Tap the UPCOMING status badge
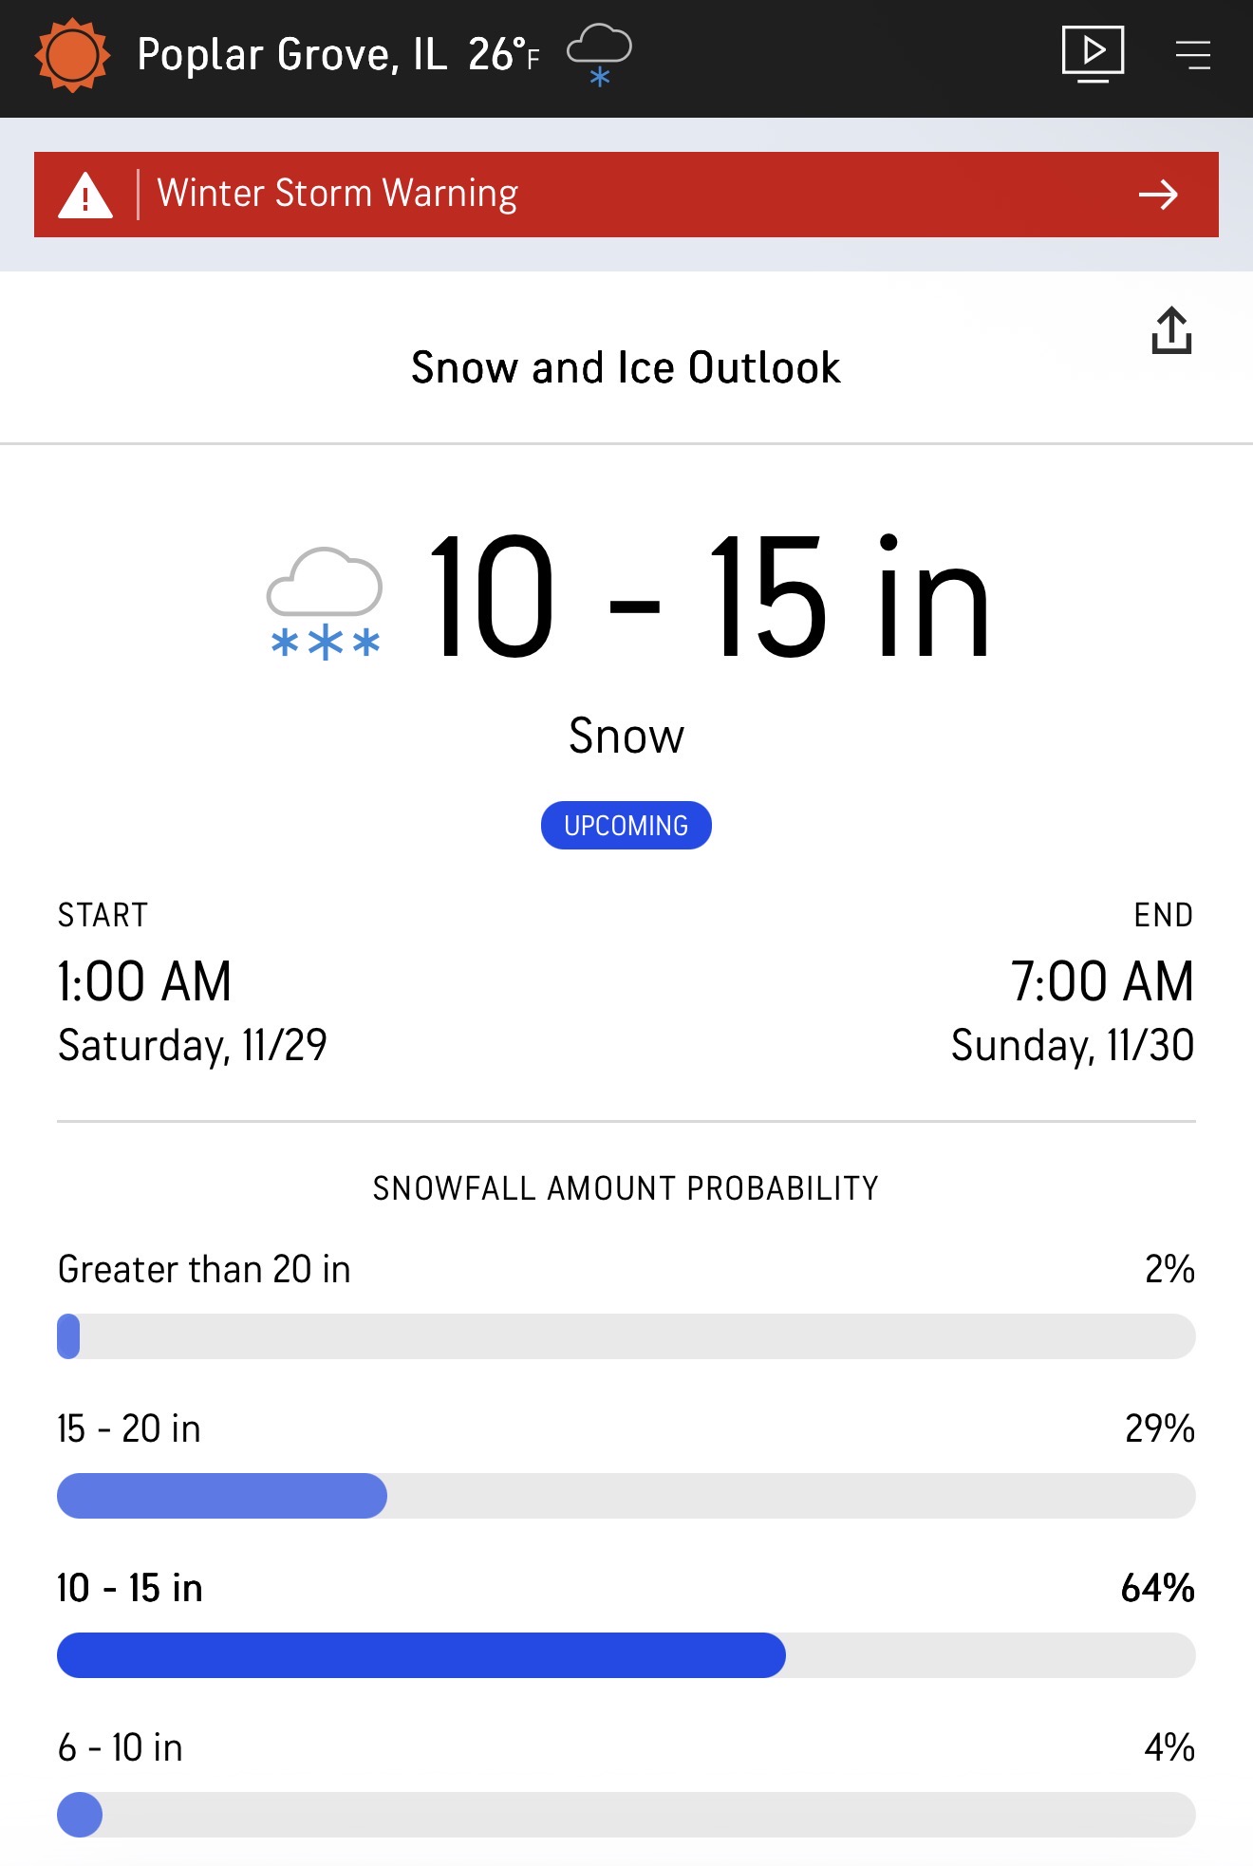 pyautogui.click(x=626, y=826)
